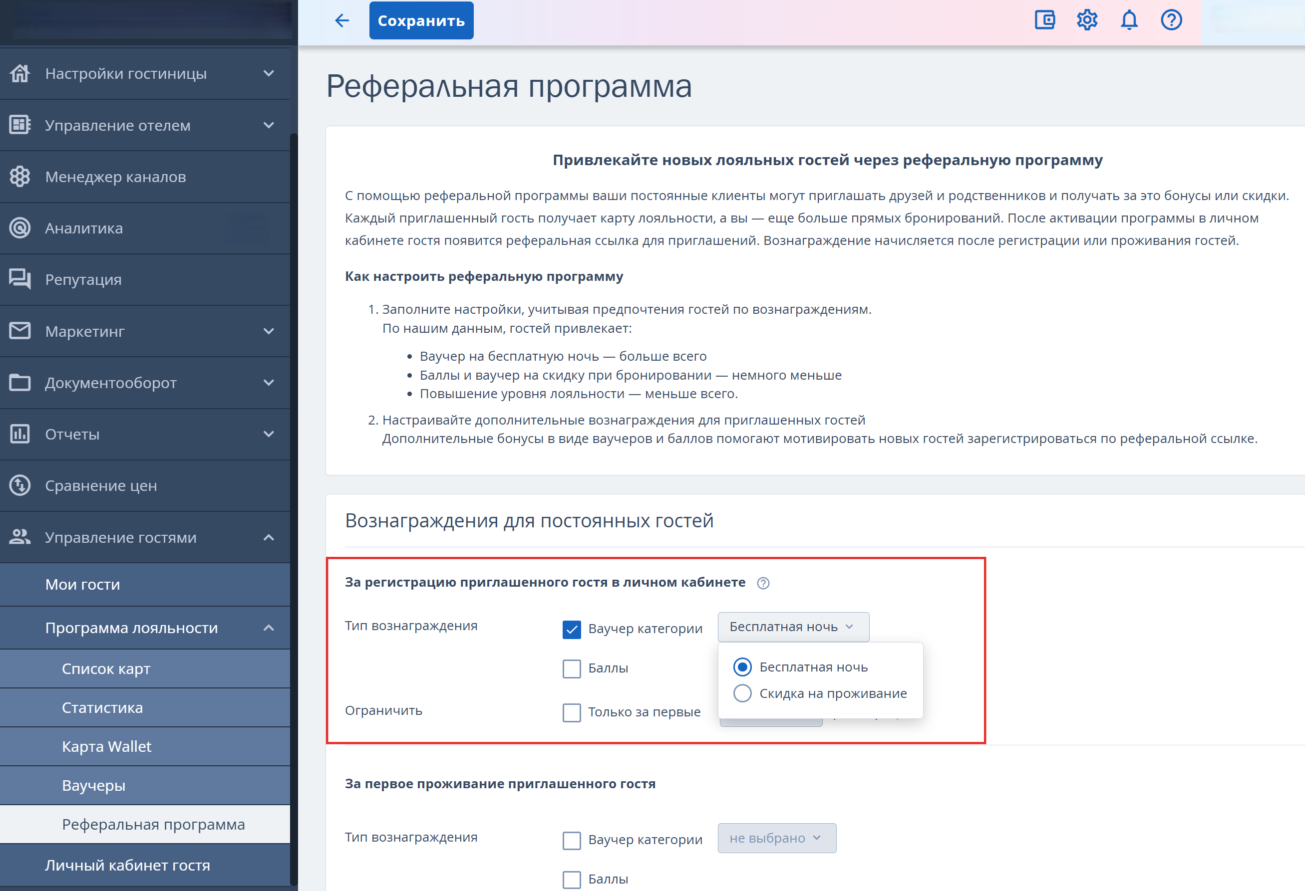Click the Сравнение цен icon in sidebar
Viewport: 1305px width, 891px height.
pos(20,485)
